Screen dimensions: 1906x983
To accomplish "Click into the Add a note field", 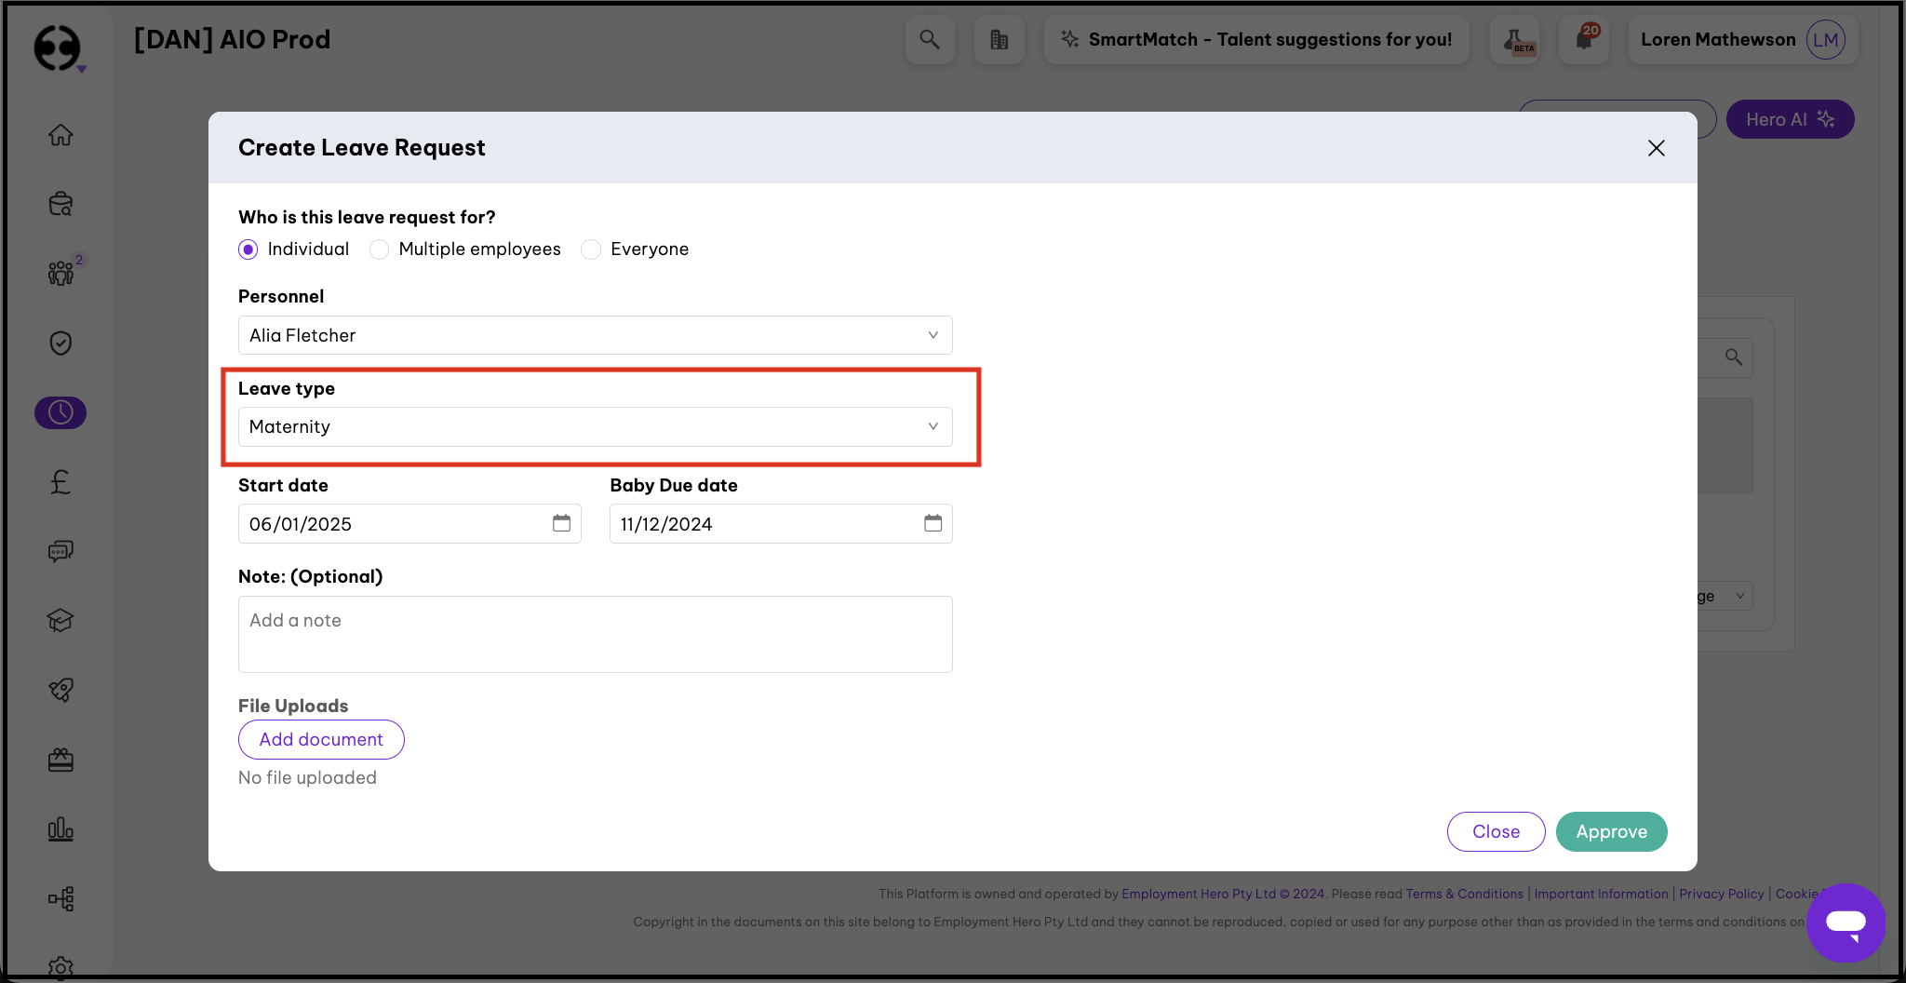I will click(595, 634).
